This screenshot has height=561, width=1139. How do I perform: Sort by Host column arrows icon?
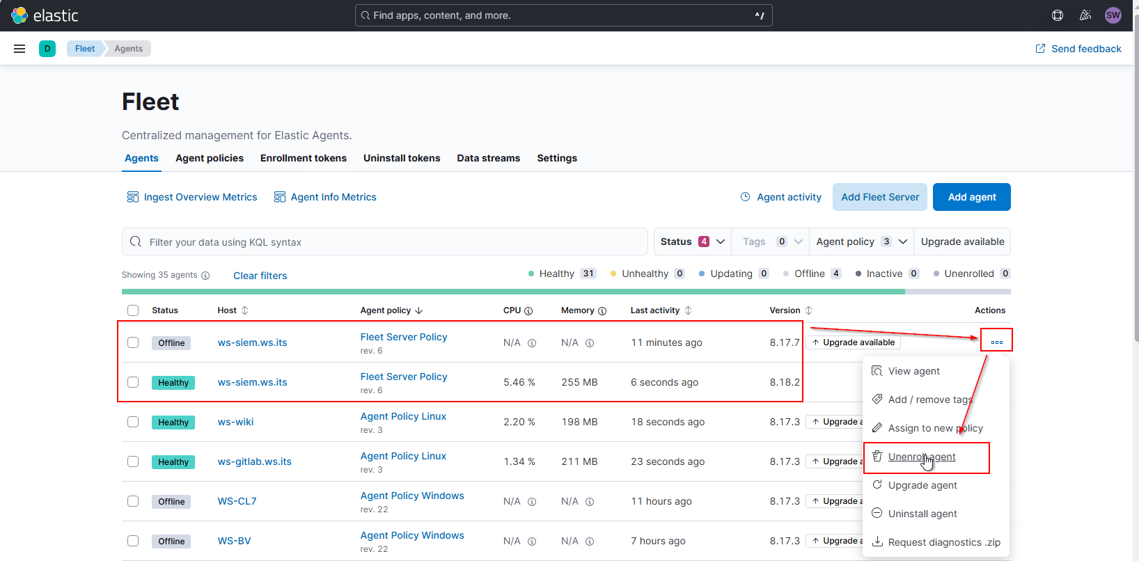(244, 310)
